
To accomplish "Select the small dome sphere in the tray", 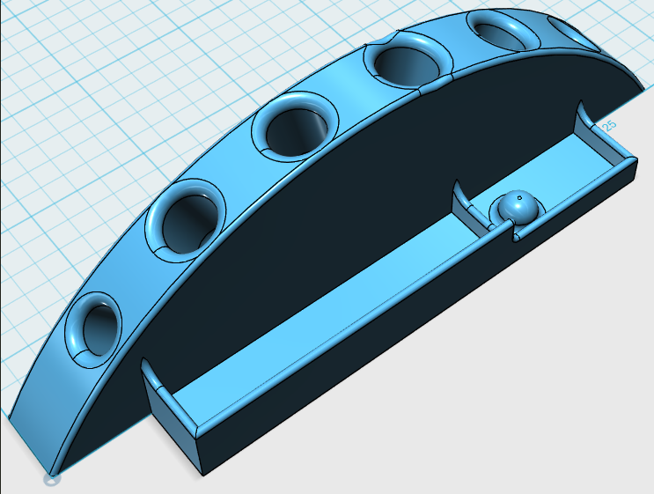I will (516, 206).
